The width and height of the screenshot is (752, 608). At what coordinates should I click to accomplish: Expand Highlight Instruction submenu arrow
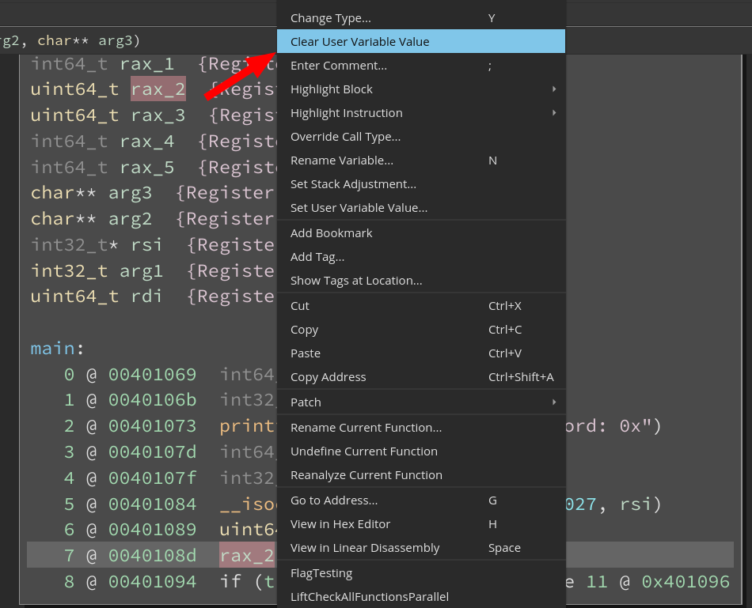(554, 113)
